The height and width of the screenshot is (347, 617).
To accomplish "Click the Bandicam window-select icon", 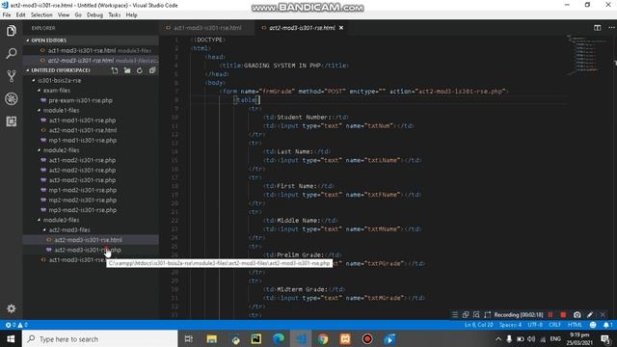I will (466, 315).
